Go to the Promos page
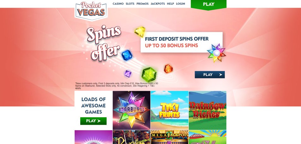301x144 pixels. (142, 4)
